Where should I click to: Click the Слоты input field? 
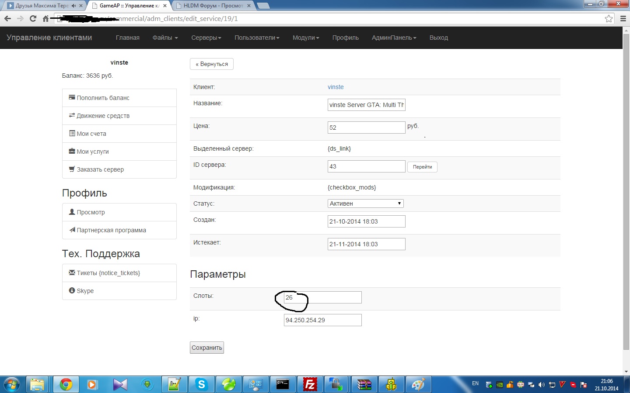[323, 297]
